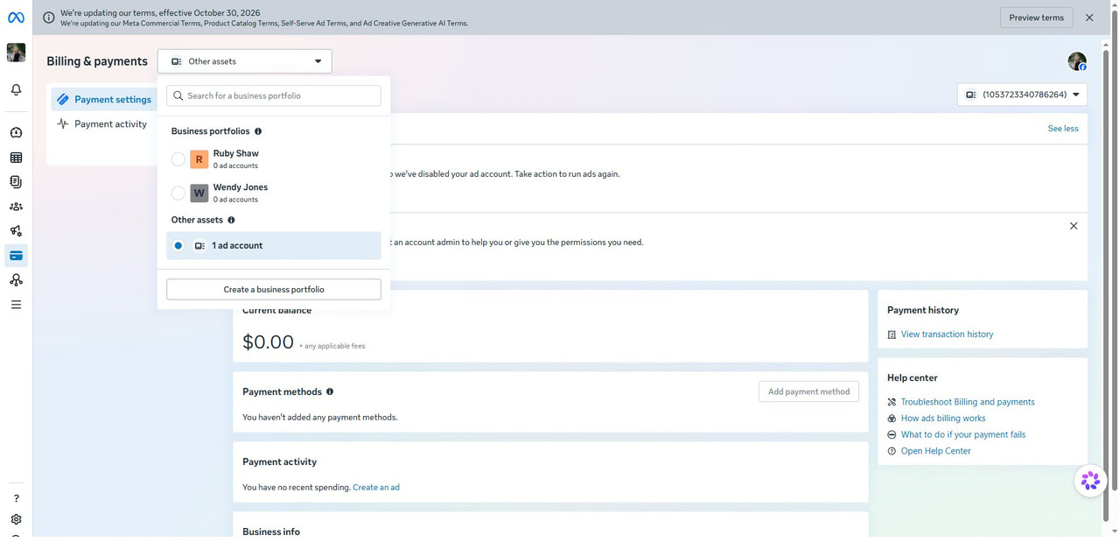Open Audiences people icon
This screenshot has width=1119, height=542.
[16, 207]
